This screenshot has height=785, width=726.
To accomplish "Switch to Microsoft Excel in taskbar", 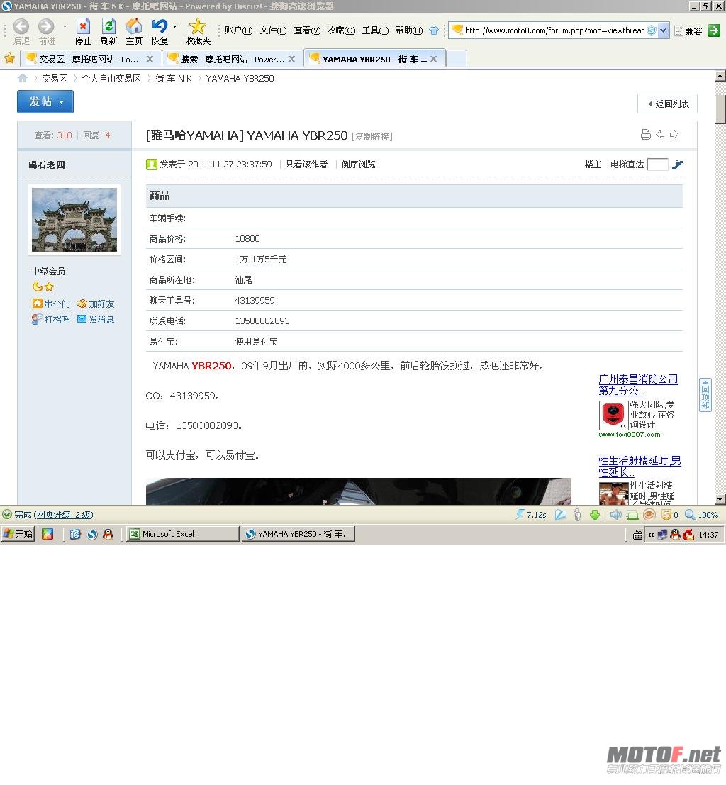I will tap(182, 534).
